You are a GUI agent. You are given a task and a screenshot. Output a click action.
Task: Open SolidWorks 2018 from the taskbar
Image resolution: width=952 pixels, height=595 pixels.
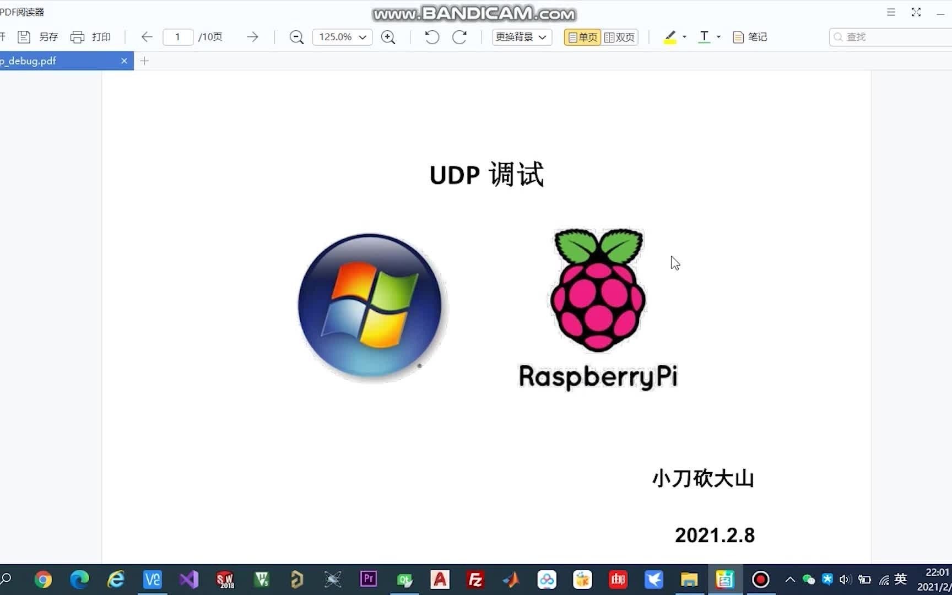click(x=225, y=580)
